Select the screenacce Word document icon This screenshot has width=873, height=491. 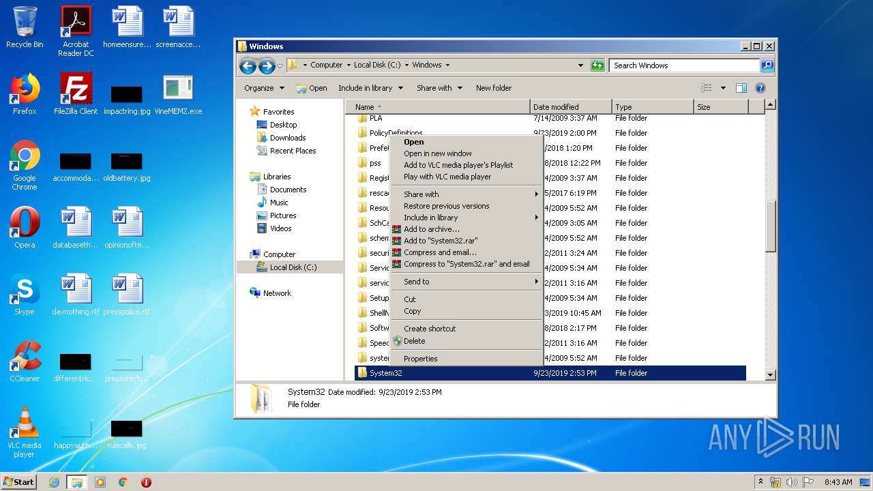(x=178, y=27)
